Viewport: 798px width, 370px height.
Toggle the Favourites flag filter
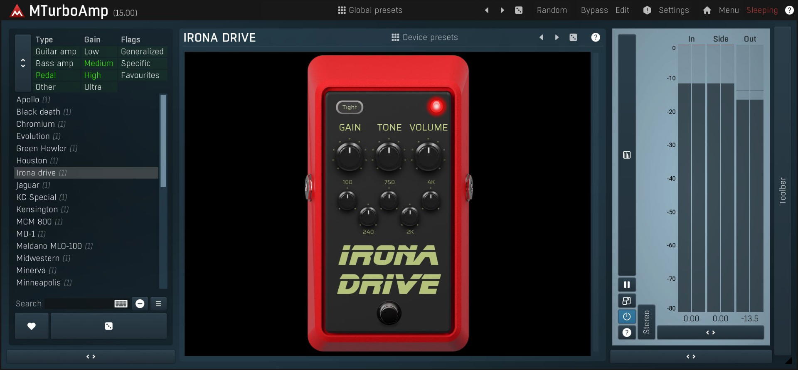coord(140,75)
